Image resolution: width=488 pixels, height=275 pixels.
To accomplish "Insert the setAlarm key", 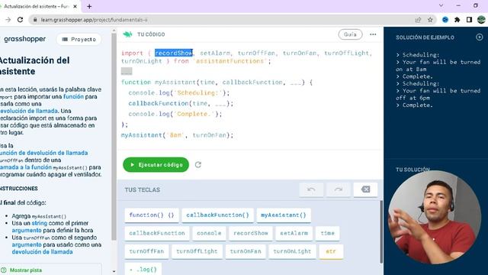I will [294, 233].
